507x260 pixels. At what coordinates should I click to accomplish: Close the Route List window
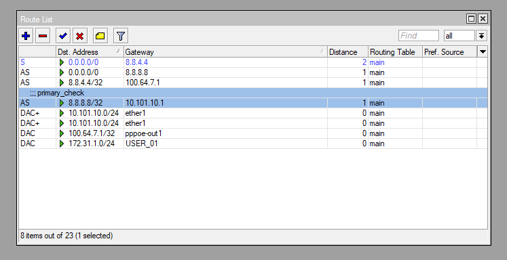483,19
